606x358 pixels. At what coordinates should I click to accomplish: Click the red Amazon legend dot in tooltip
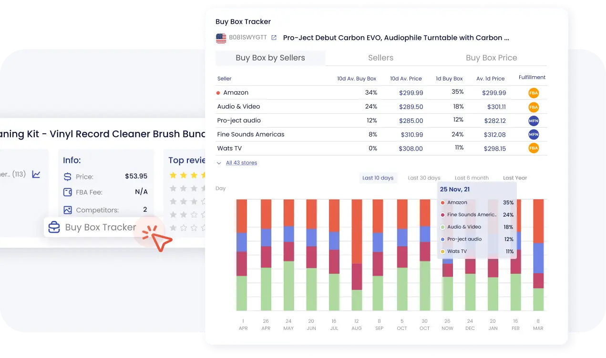pyautogui.click(x=442, y=203)
